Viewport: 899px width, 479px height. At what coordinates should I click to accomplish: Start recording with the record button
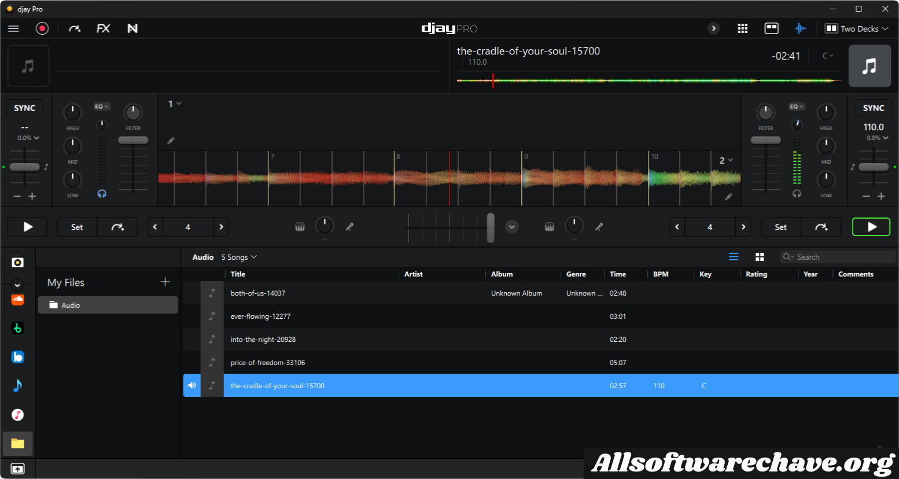42,28
